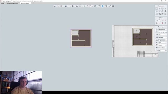Expand the arrow beside the M-shaped icon
Viewport: 168px width, 94px height.
97,6
